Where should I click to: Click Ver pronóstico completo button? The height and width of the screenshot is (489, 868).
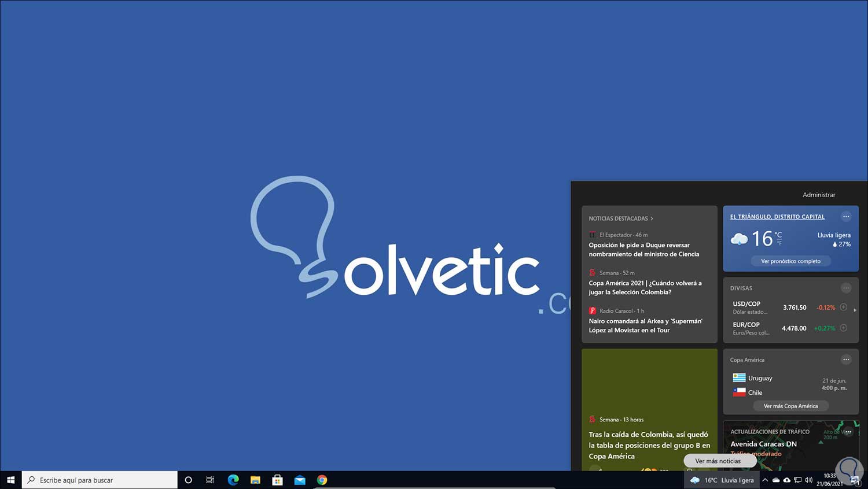[x=790, y=261]
